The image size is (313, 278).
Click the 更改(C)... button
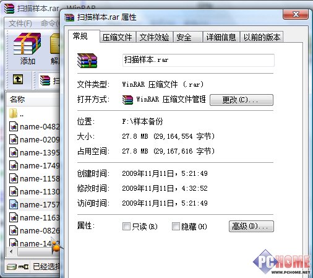click(x=241, y=100)
